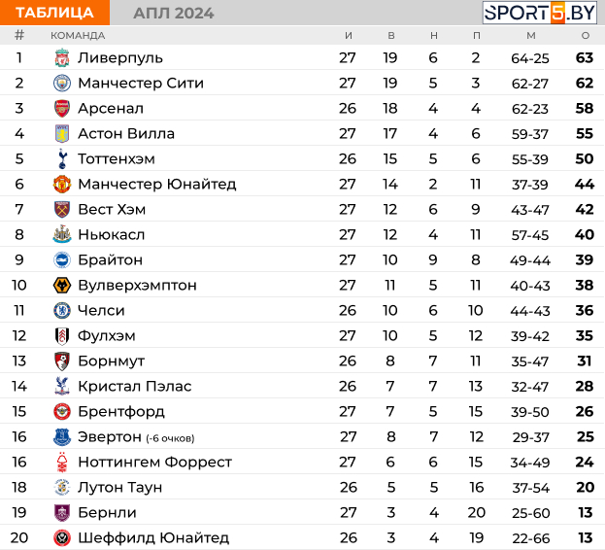This screenshot has height=550, width=605.
Task: Click the КОМАНДА column header
Action: (78, 36)
